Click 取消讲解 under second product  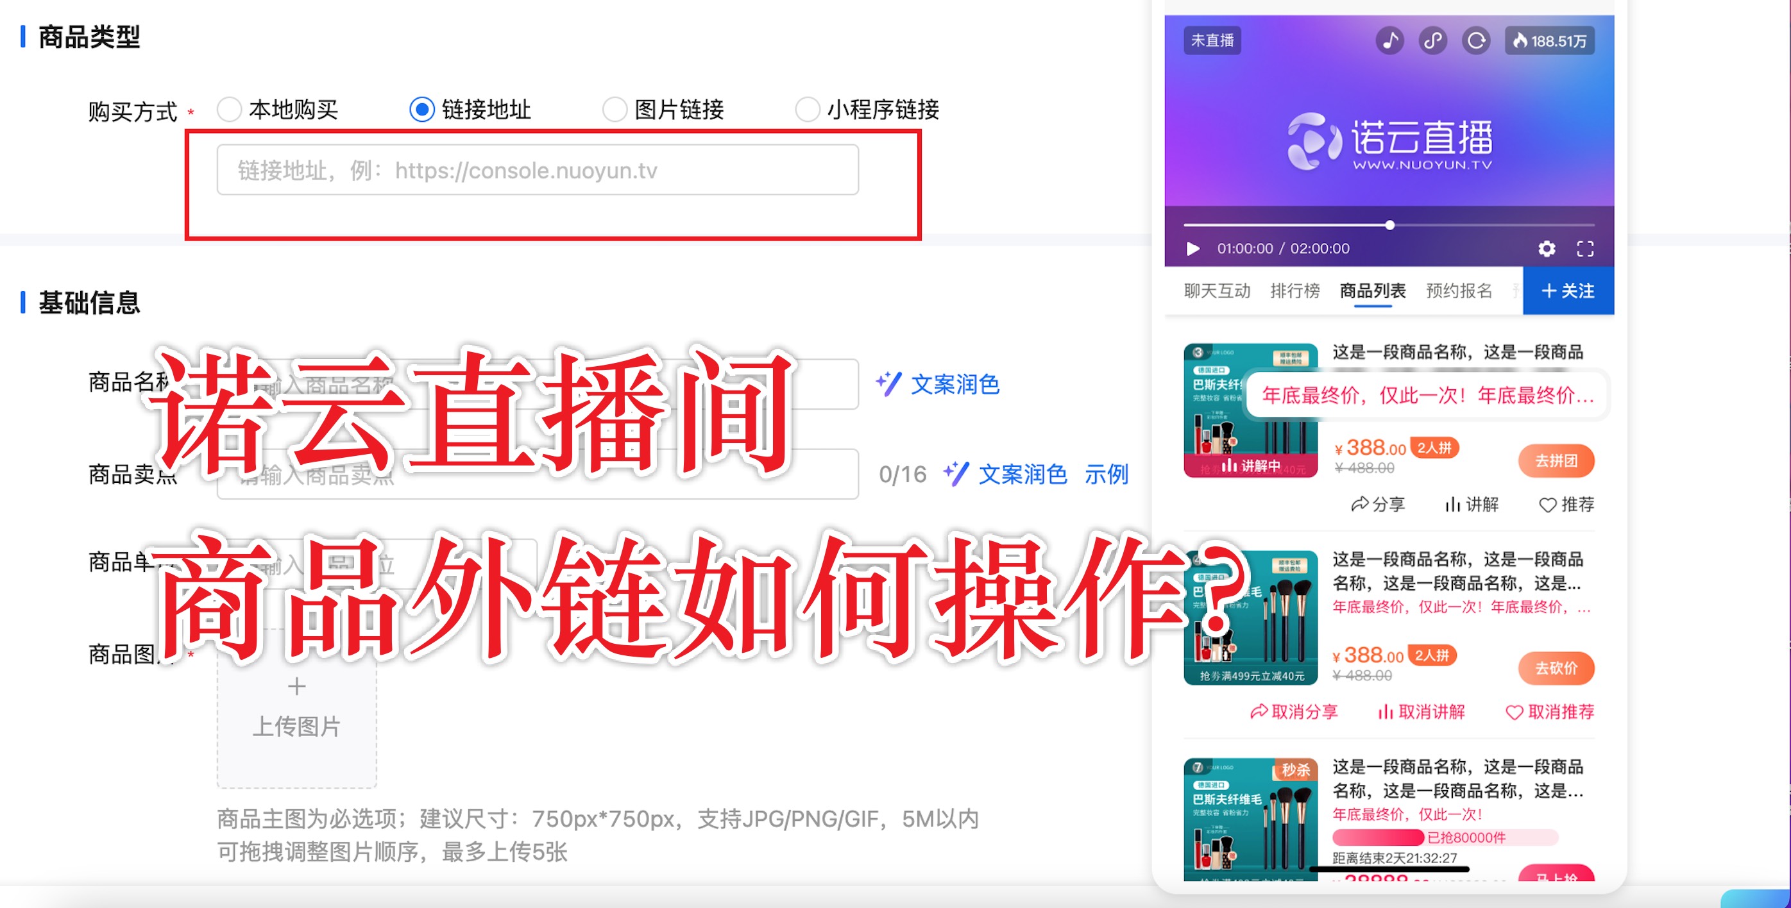1420,711
